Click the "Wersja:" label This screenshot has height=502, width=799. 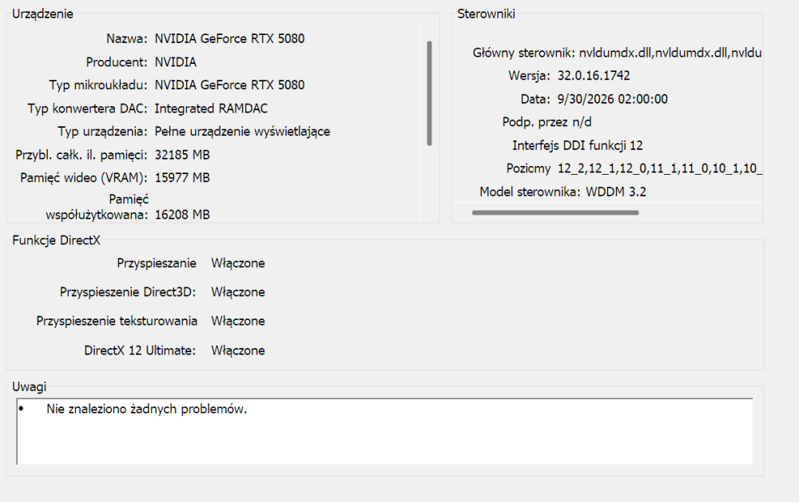pos(530,76)
